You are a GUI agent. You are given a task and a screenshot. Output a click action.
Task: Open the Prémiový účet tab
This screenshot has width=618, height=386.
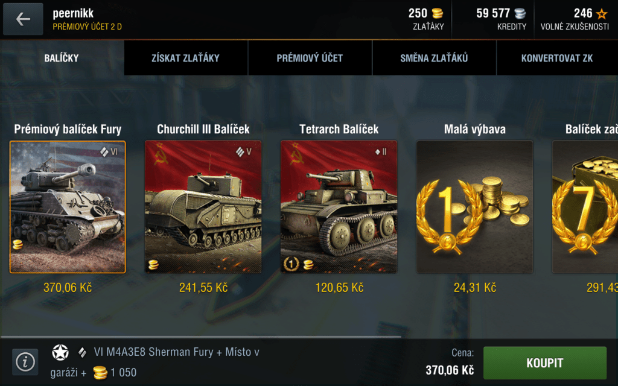[x=310, y=58]
